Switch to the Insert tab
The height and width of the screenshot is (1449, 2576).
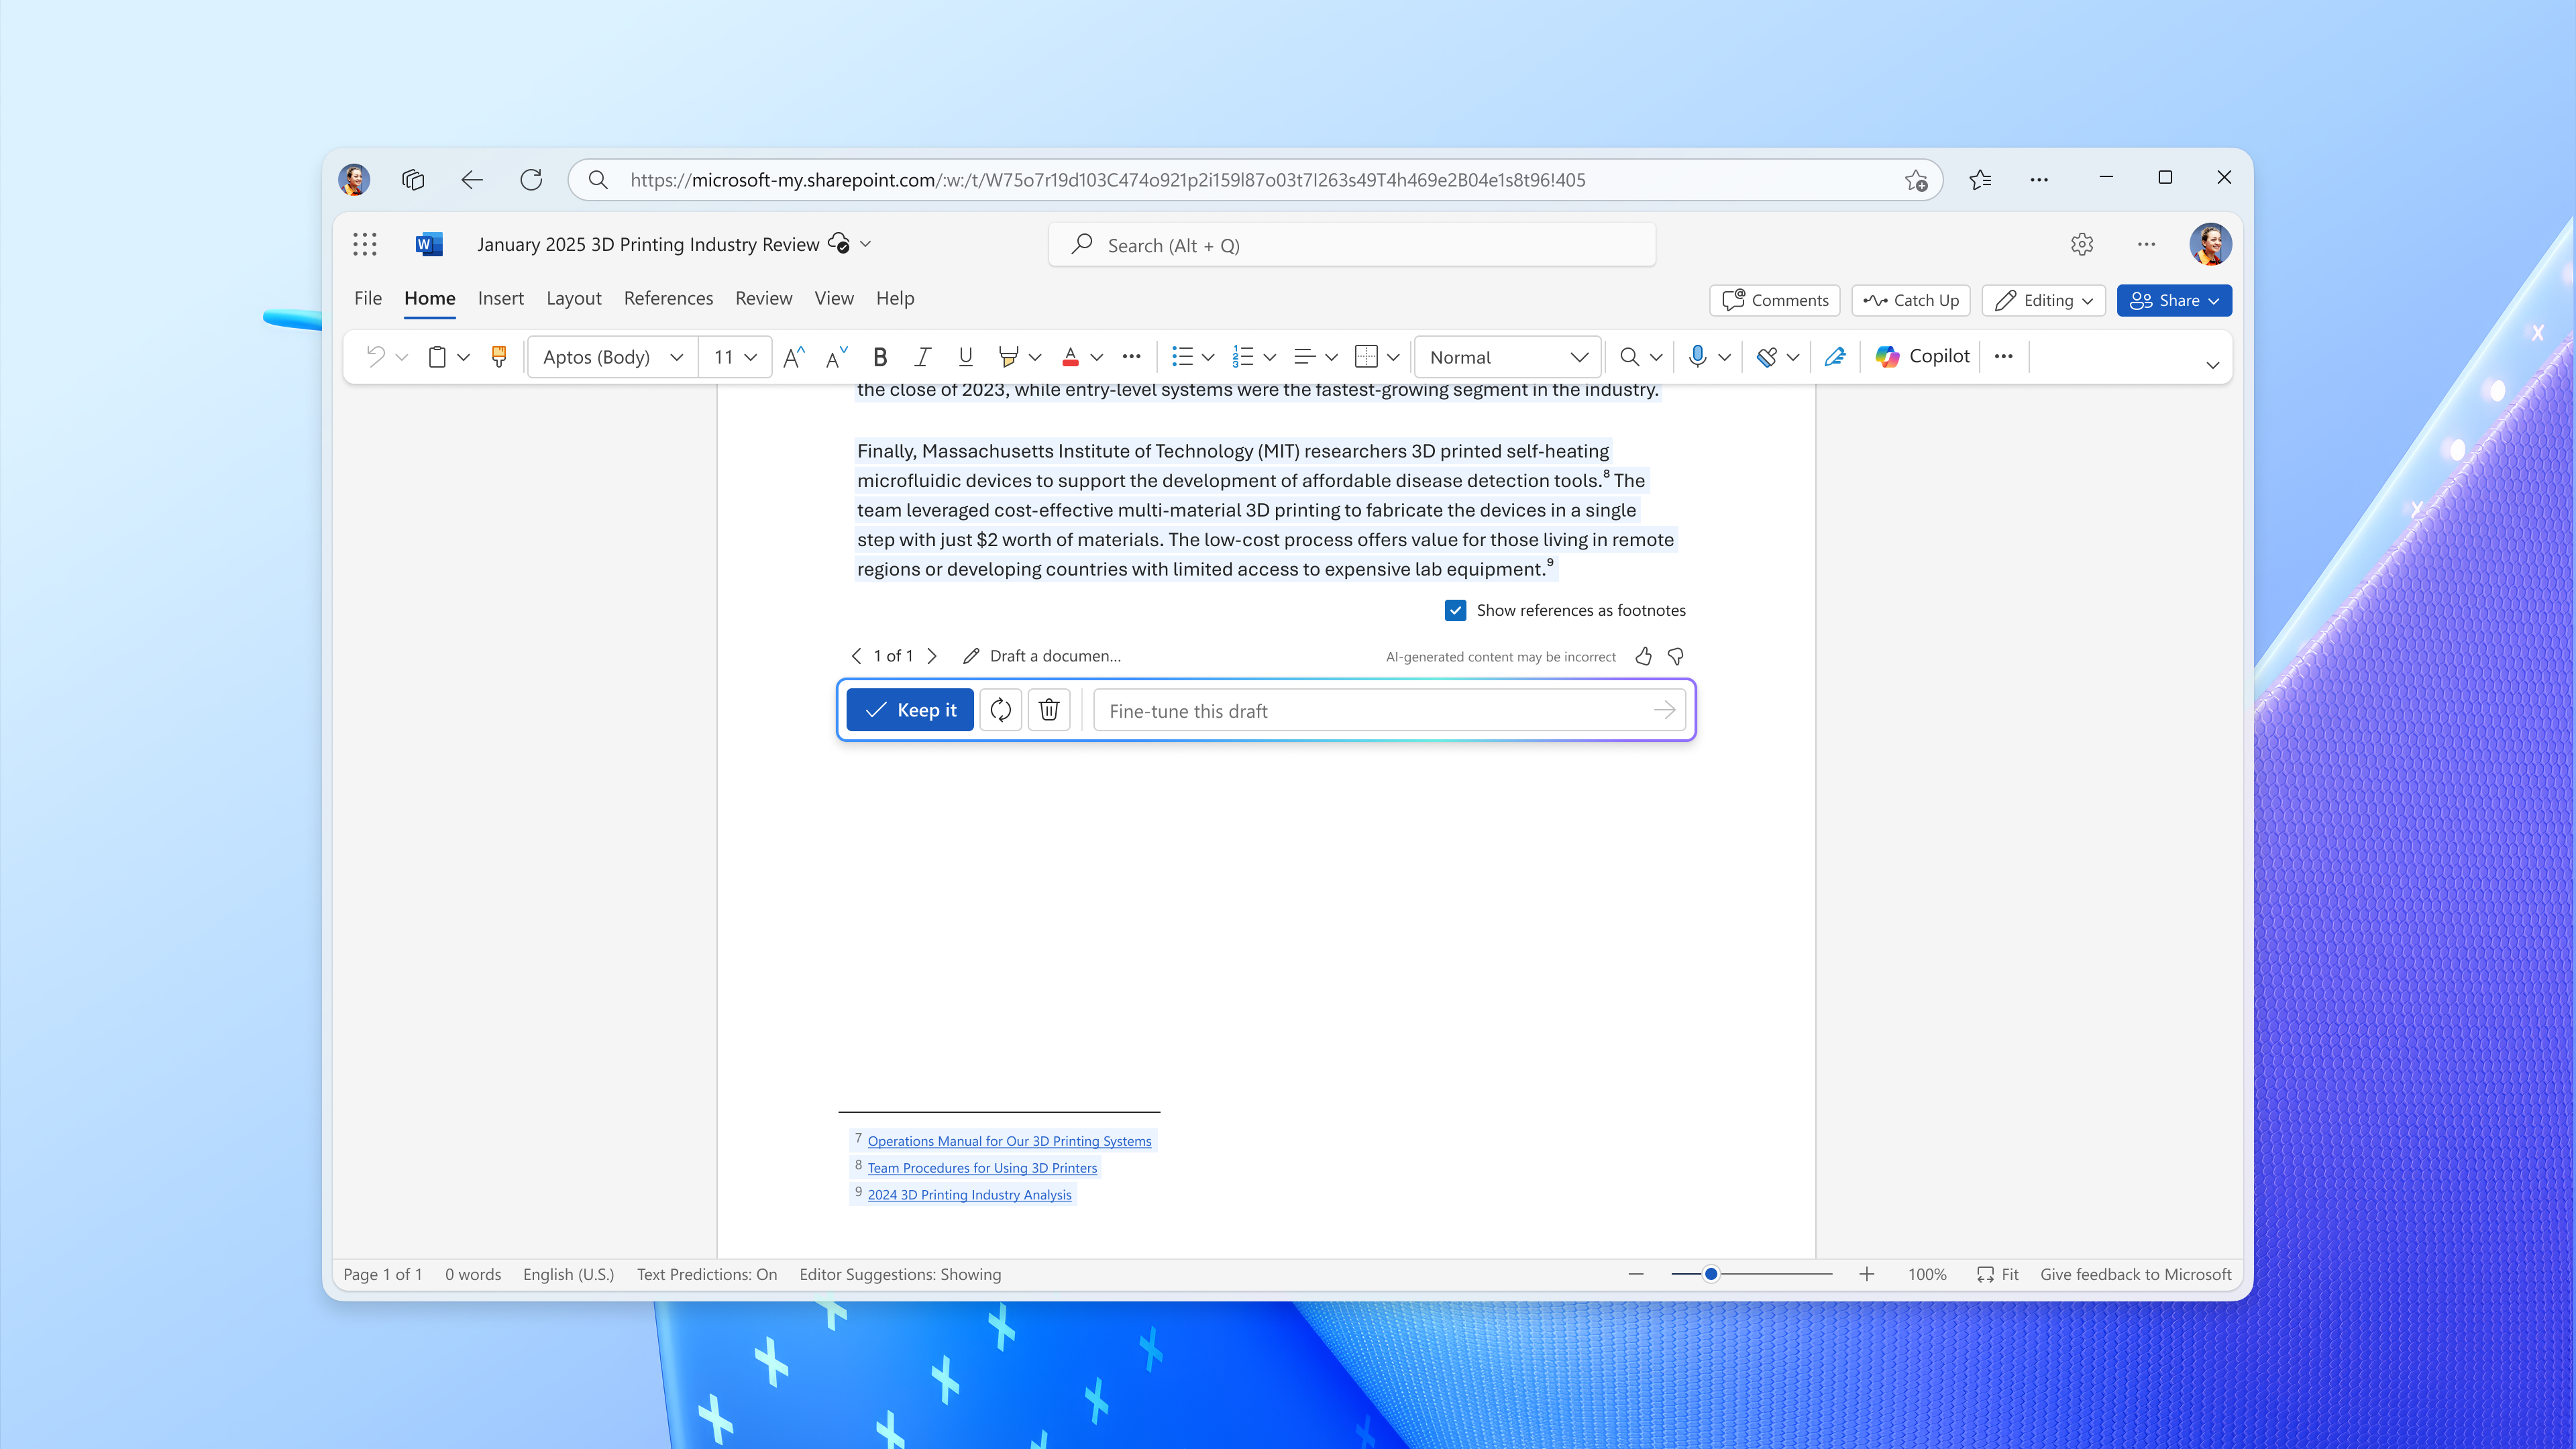[x=500, y=298]
